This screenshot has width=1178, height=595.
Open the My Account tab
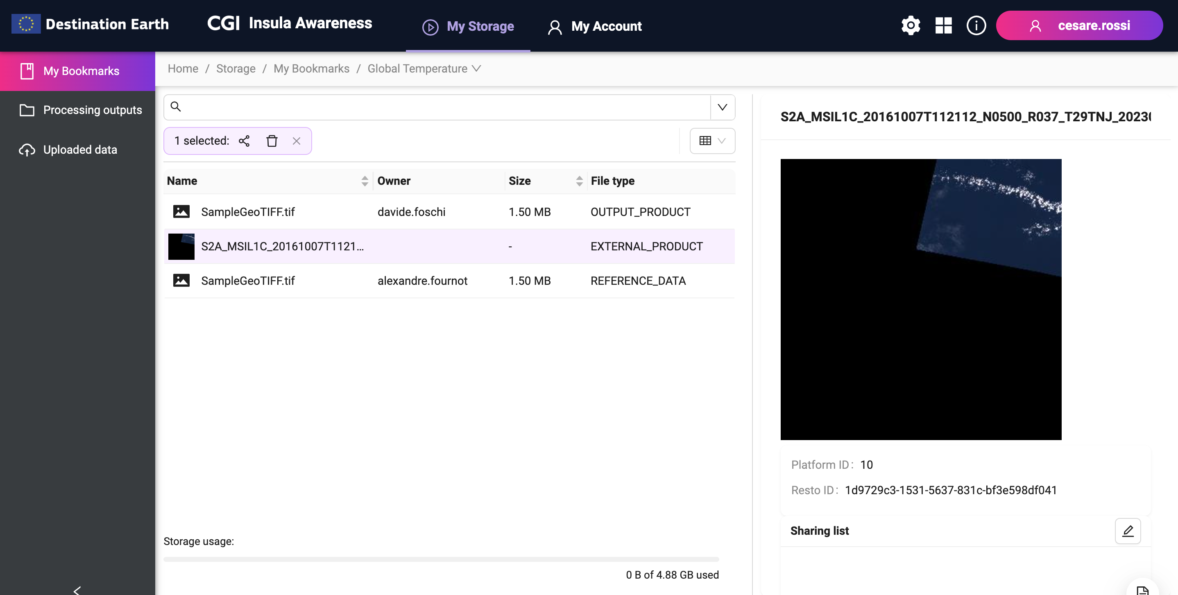click(x=595, y=26)
